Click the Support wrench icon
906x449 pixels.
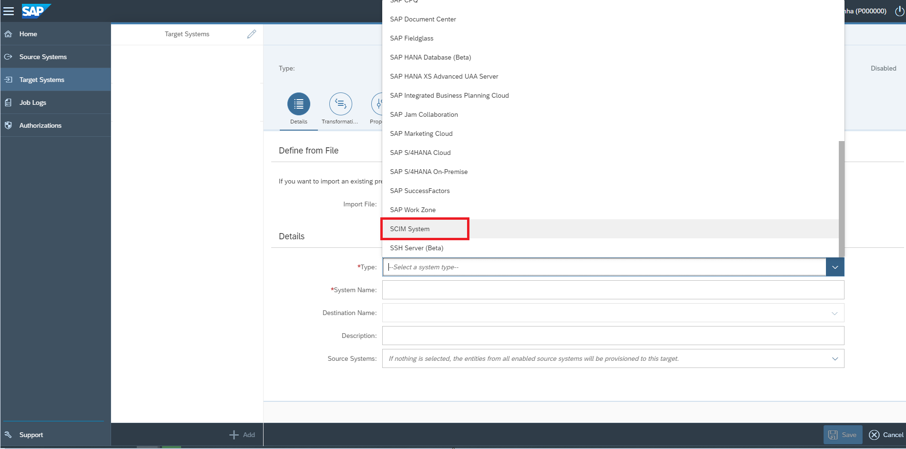8,435
